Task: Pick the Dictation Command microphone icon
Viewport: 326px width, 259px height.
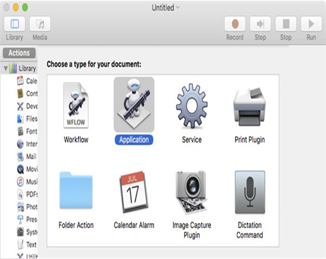Action: 250,192
